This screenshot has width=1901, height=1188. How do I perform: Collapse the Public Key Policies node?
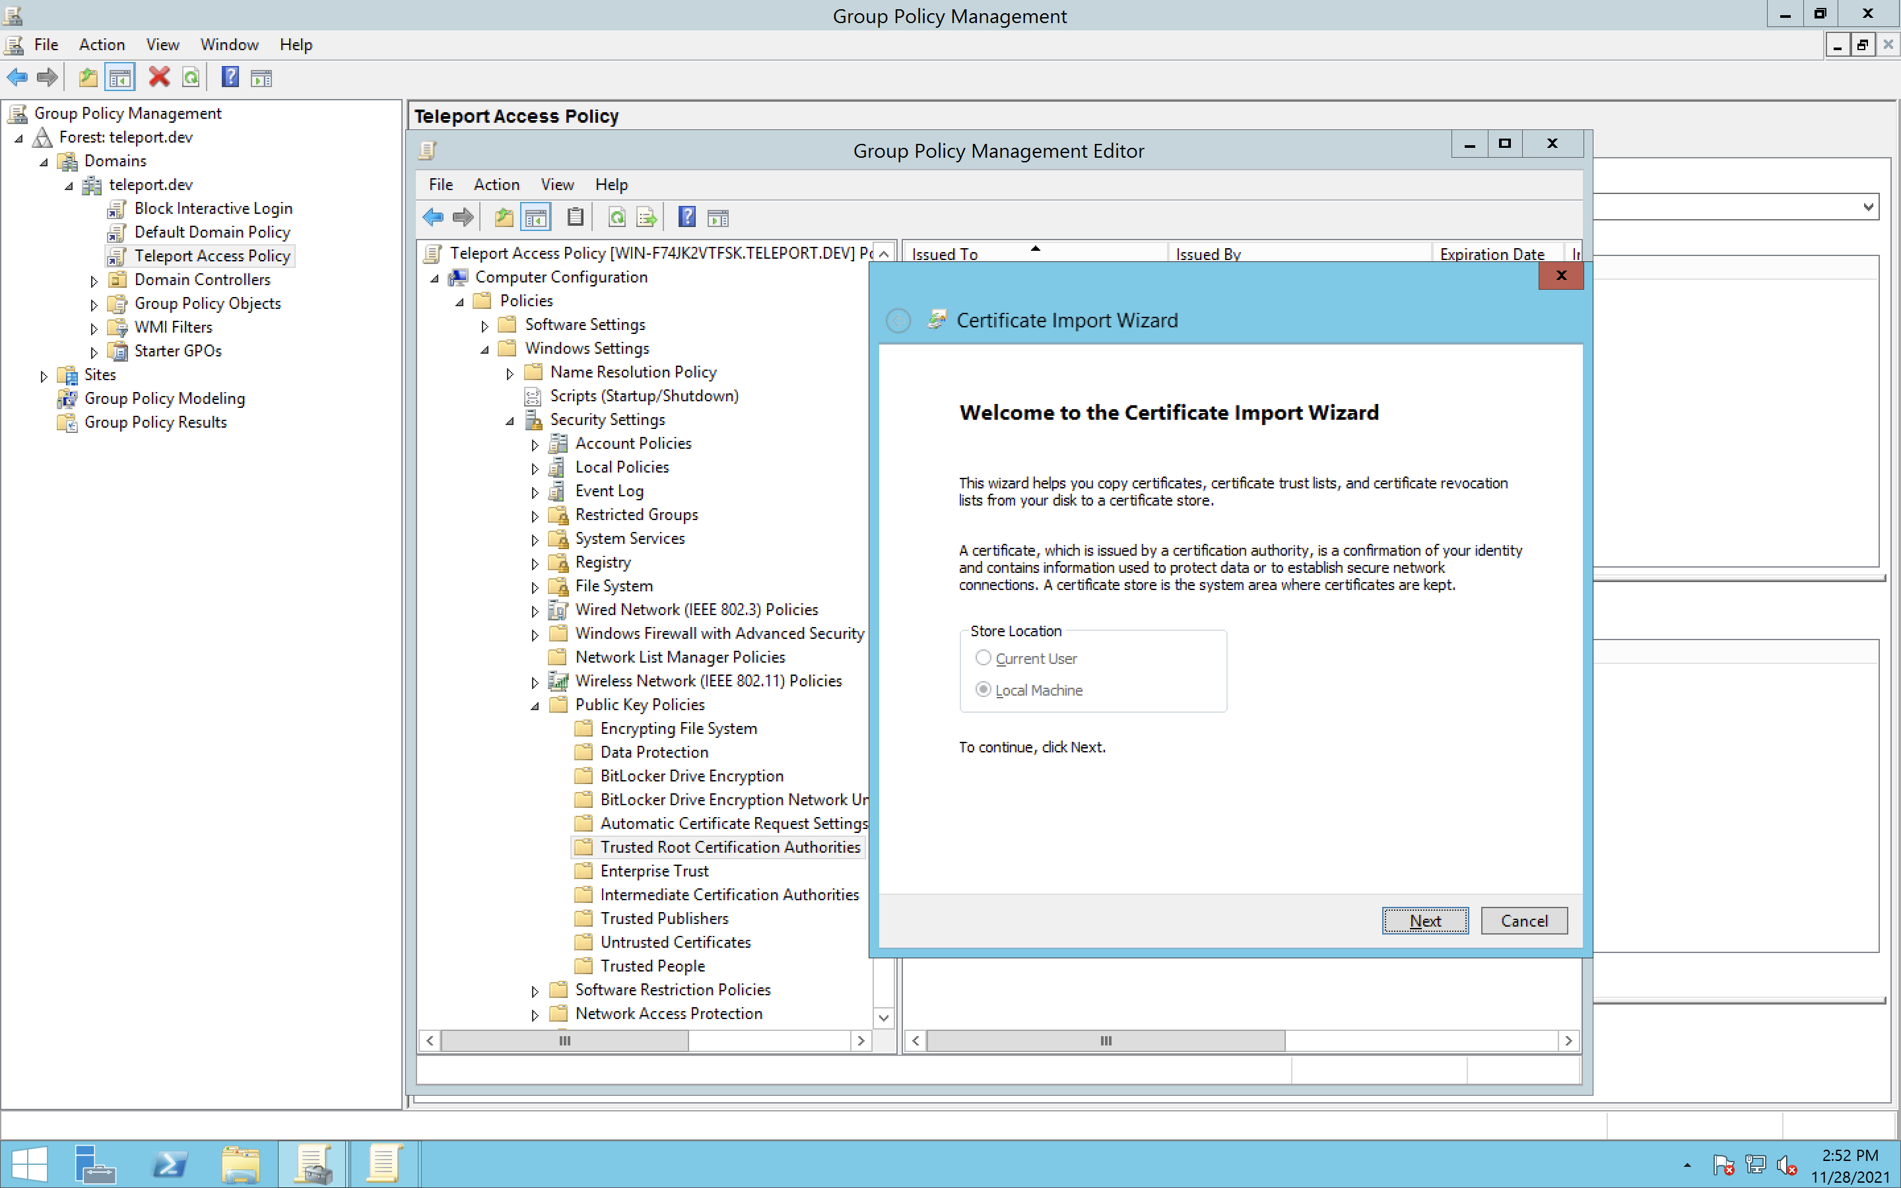tap(535, 706)
